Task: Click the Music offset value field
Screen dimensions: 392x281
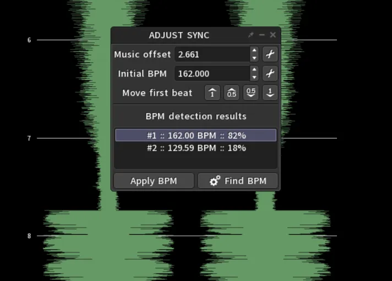Action: pyautogui.click(x=213, y=54)
